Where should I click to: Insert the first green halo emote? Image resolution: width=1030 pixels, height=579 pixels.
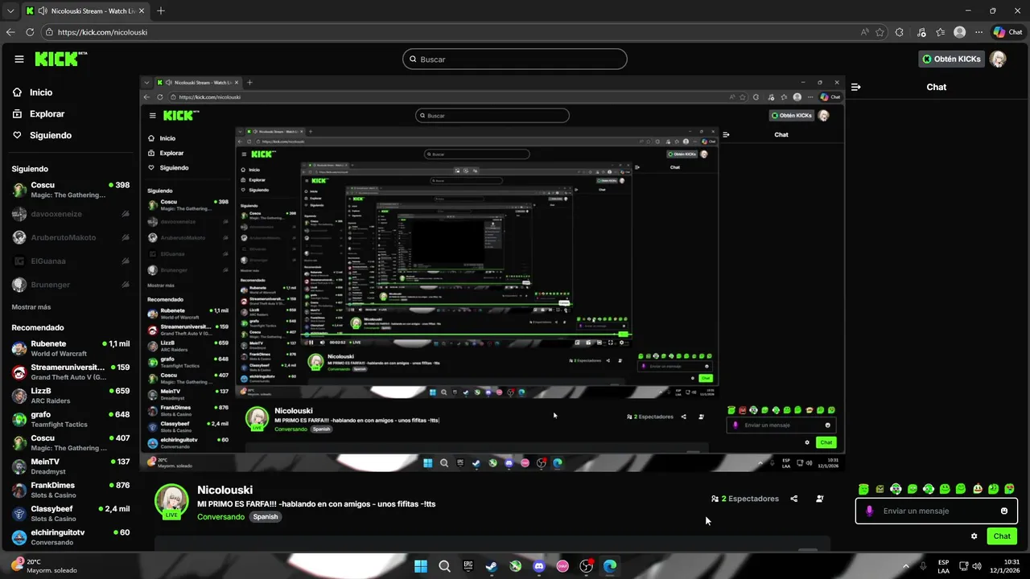(863, 489)
